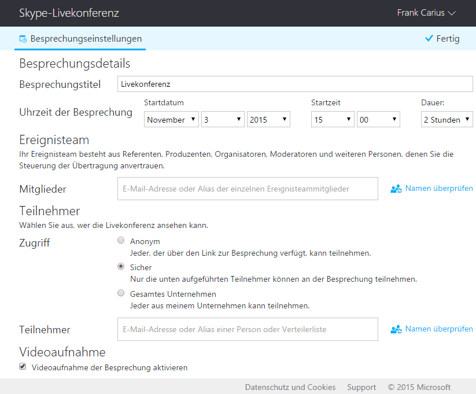The height and width of the screenshot is (394, 476).
Task: Click the checkmark icon next to Fertig
Action: click(429, 38)
